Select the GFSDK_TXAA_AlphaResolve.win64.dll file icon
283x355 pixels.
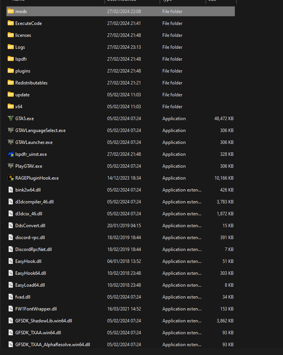pyautogui.click(x=11, y=345)
